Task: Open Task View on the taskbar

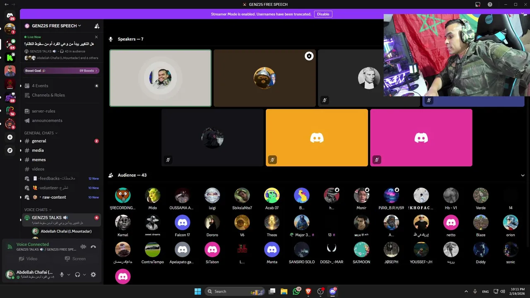Action: click(x=272, y=291)
